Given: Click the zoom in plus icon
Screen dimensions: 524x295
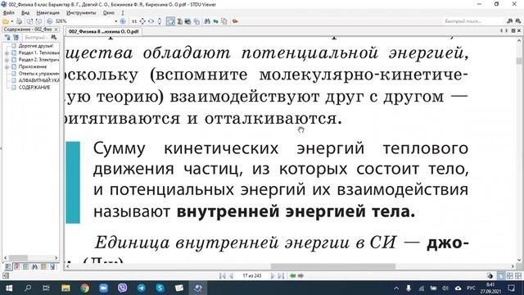Looking at the screenshot, I should point(123,21).
